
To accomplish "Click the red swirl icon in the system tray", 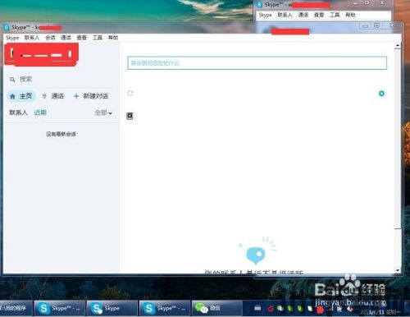I will [x=271, y=309].
